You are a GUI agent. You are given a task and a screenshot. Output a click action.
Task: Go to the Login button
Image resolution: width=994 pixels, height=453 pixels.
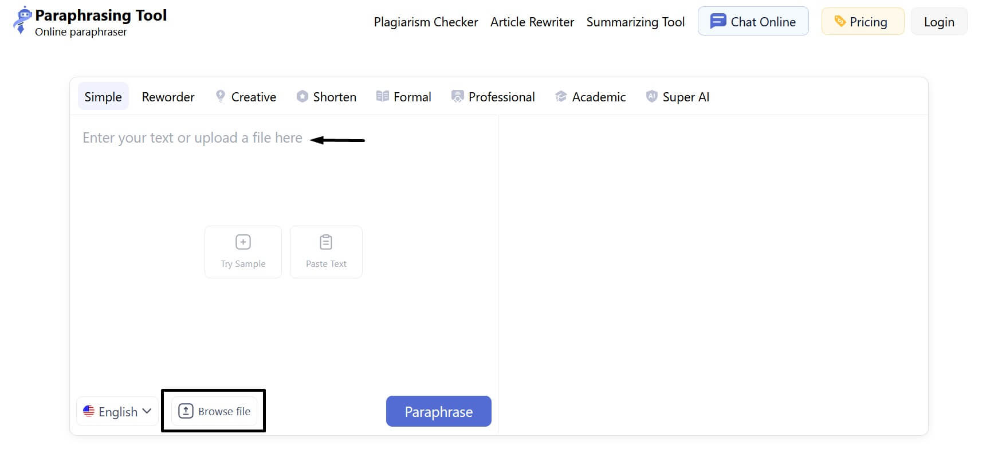(939, 22)
